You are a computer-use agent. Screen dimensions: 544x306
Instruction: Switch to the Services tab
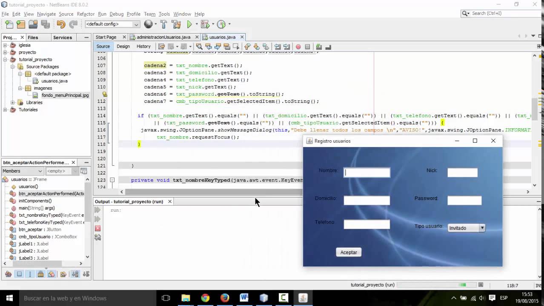[x=63, y=37]
